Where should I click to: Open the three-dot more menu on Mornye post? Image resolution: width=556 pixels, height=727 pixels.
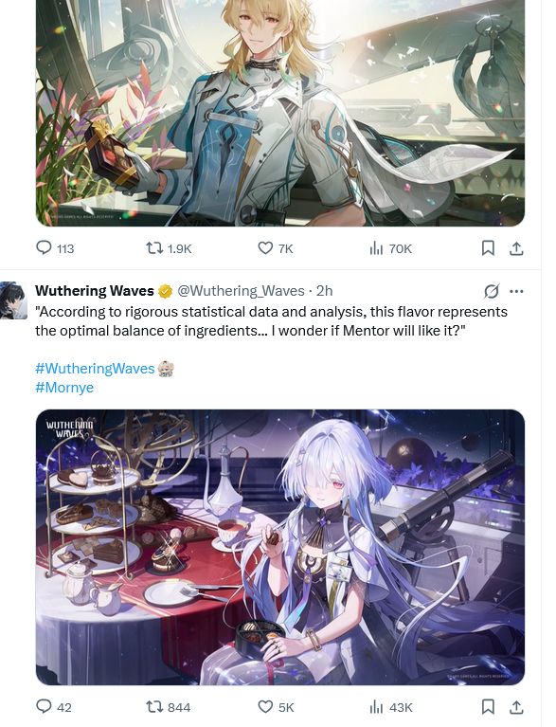516,291
